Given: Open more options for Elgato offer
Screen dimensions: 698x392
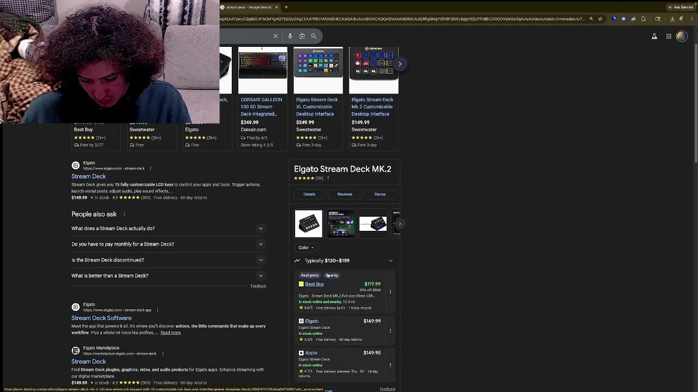Looking at the screenshot, I should click(x=390, y=330).
